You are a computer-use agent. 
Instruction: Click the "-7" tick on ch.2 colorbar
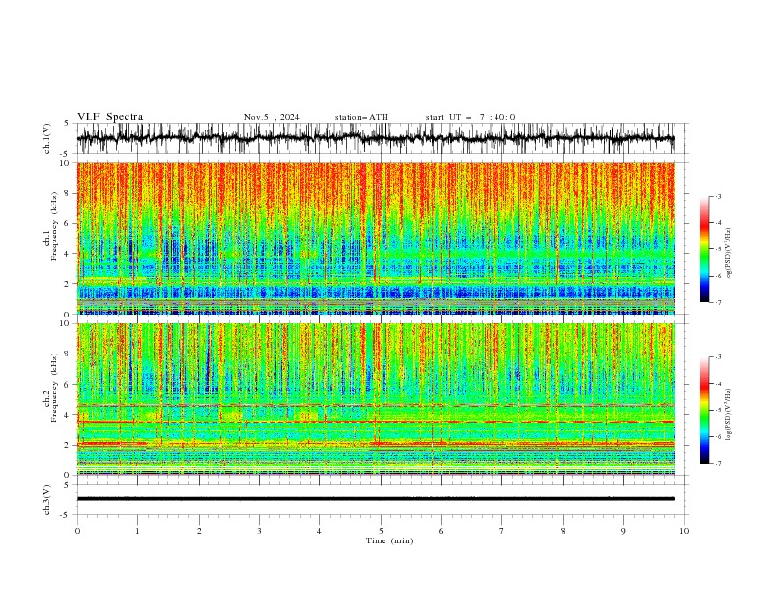[717, 464]
